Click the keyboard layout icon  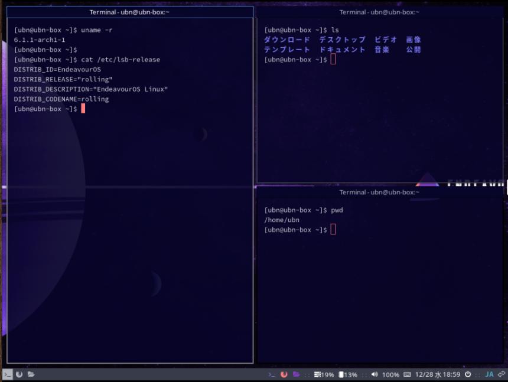pos(407,374)
